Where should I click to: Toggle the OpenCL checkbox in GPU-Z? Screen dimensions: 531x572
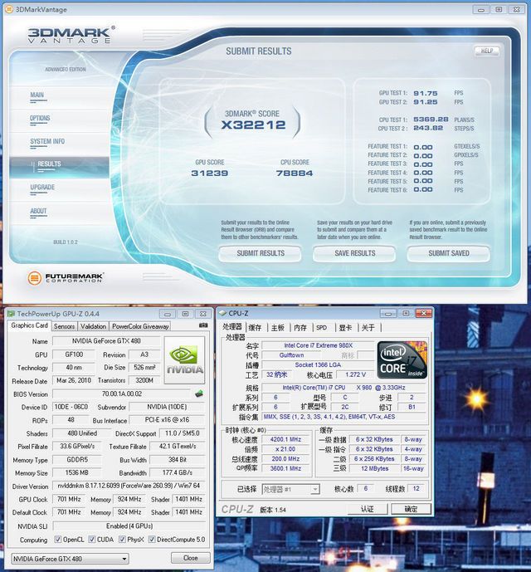(x=57, y=539)
